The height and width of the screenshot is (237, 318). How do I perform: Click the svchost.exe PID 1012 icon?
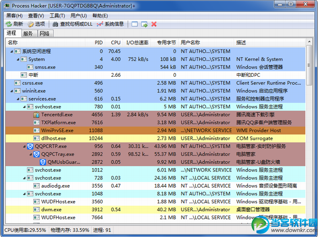pyautogui.click(x=30, y=170)
